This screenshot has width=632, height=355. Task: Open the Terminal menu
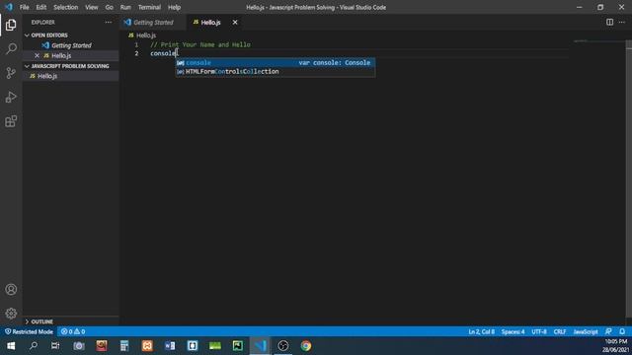click(149, 7)
